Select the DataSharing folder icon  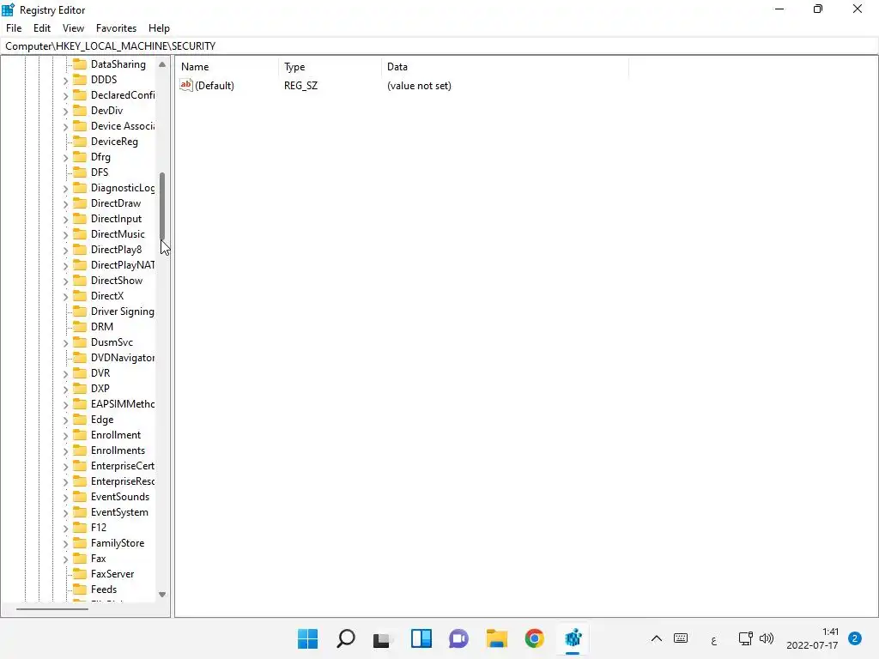click(x=80, y=63)
